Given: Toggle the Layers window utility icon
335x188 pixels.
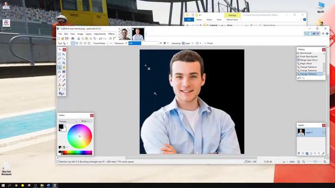Looking at the screenshot, I should click(314, 33).
